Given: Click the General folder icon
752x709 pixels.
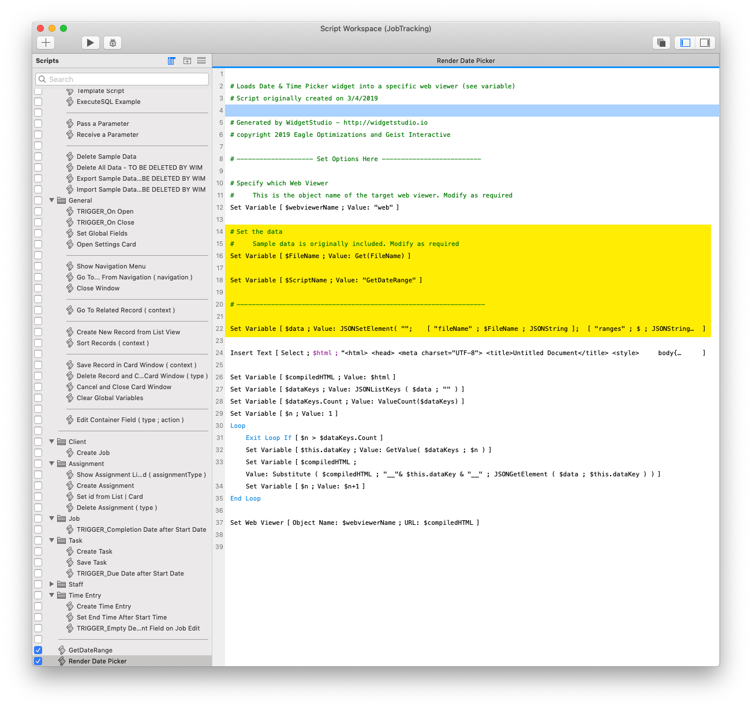Looking at the screenshot, I should [x=62, y=200].
